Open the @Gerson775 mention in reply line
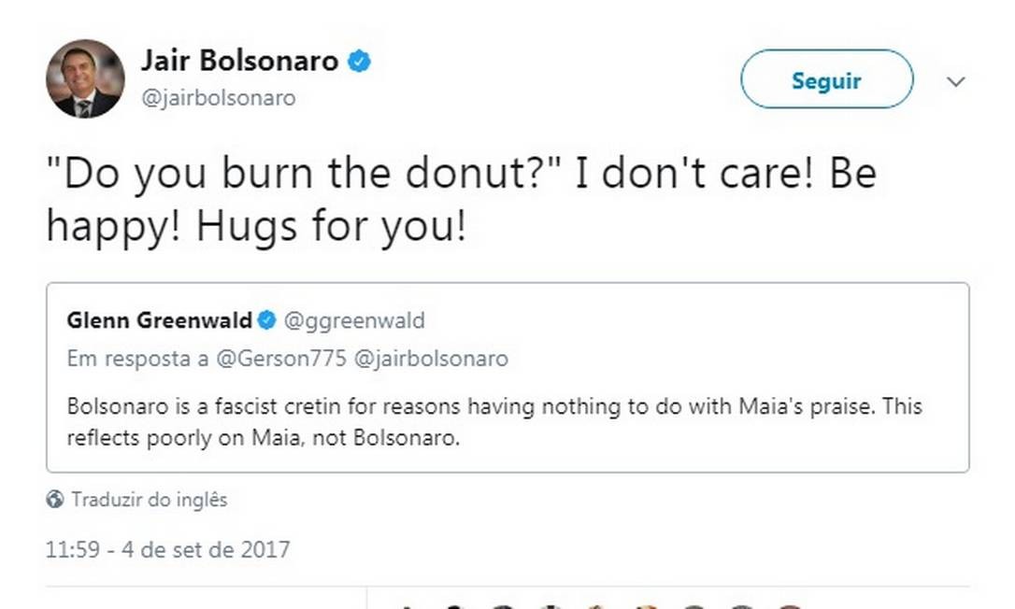 [x=290, y=359]
